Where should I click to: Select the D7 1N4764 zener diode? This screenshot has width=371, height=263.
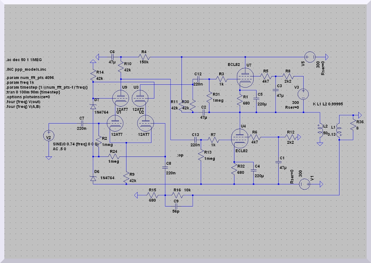click(x=93, y=106)
